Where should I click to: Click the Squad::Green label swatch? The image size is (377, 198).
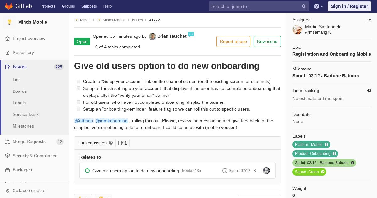click(x=309, y=172)
